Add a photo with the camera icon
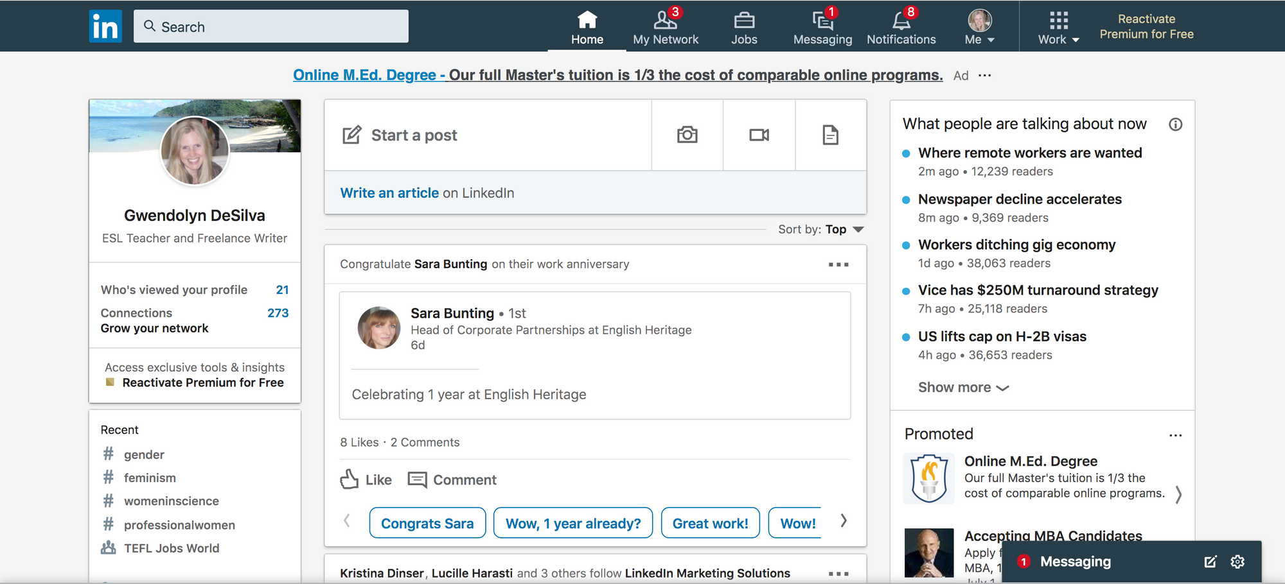This screenshot has width=1285, height=584. (x=687, y=135)
